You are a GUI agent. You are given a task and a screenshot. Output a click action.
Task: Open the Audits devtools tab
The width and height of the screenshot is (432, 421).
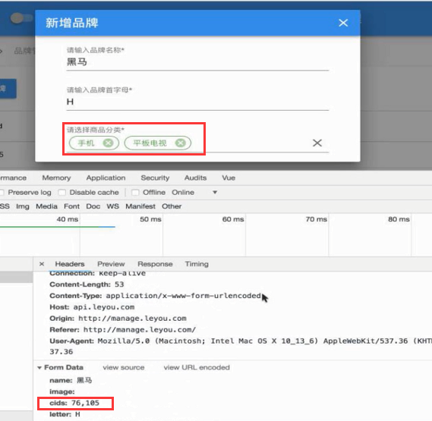pyautogui.click(x=195, y=178)
